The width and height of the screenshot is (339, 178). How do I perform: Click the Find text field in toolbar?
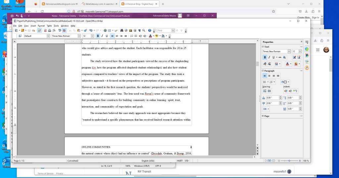pos(163,30)
